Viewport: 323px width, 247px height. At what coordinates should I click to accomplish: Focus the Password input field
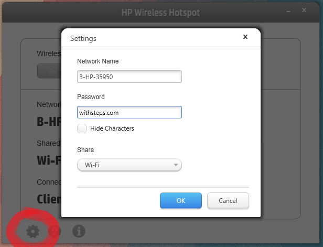(130, 112)
